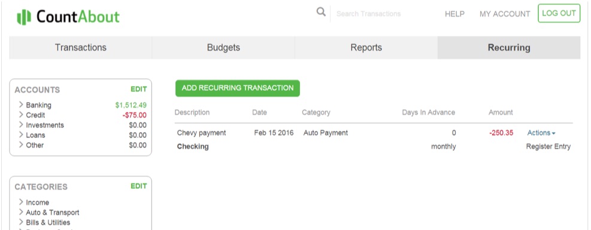Click the Days In Advance header

429,112
